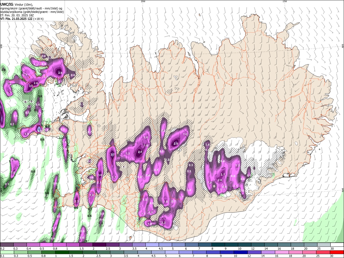Click the 'slydda/snjókoma' legend description line
344x258 pixels.
pyautogui.click(x=32, y=12)
